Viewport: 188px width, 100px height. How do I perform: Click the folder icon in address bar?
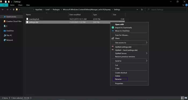click(17, 10)
